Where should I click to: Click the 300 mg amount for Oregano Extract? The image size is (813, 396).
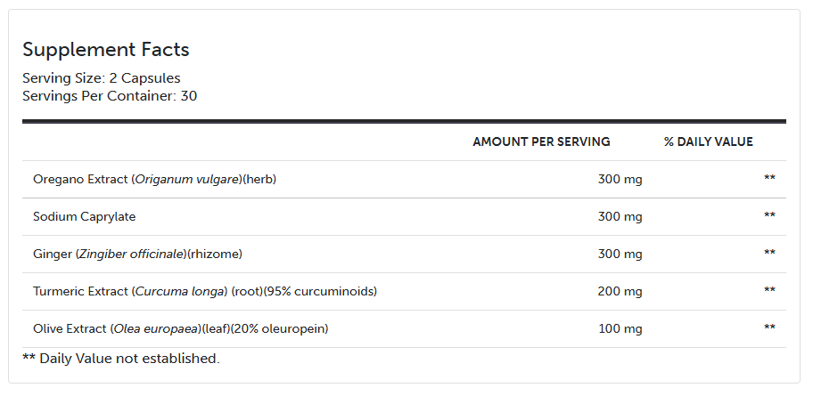620,180
